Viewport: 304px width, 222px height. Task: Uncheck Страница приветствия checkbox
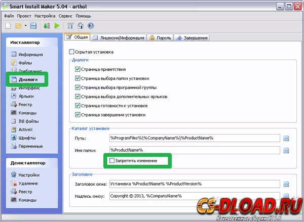click(x=78, y=69)
